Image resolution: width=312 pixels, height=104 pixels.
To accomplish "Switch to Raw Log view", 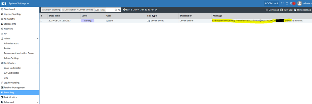I will coord(286,10).
